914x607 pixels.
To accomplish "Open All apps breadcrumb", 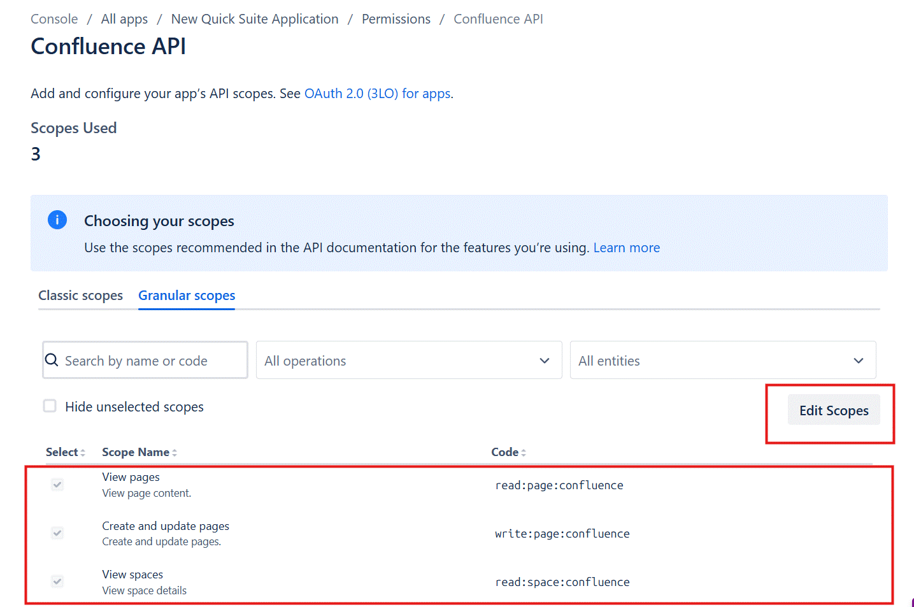I will 124,19.
